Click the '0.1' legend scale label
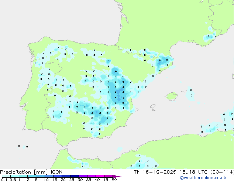Image resolution: width=234 pixels, height=181 pixels. click(4, 180)
